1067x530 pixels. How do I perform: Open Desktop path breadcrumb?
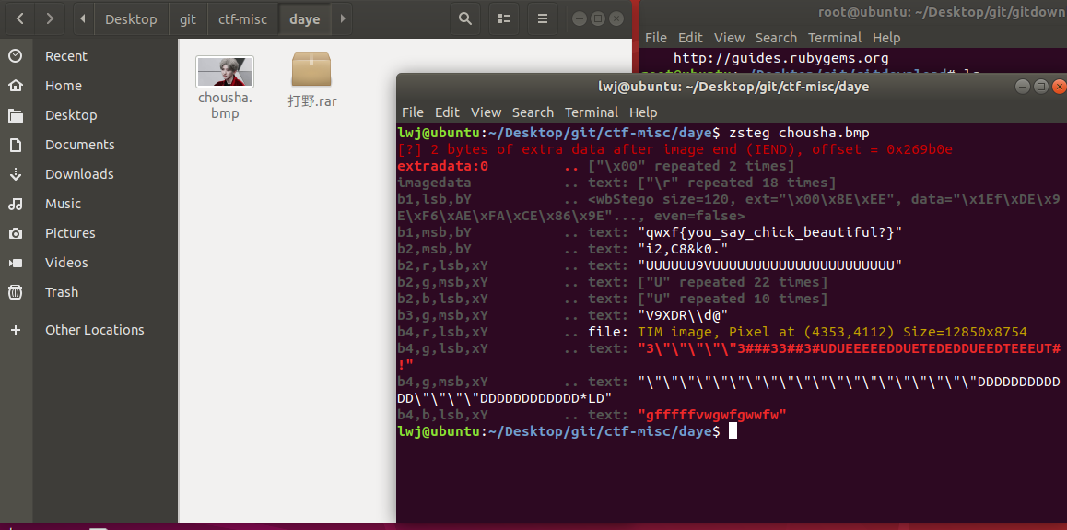point(131,19)
